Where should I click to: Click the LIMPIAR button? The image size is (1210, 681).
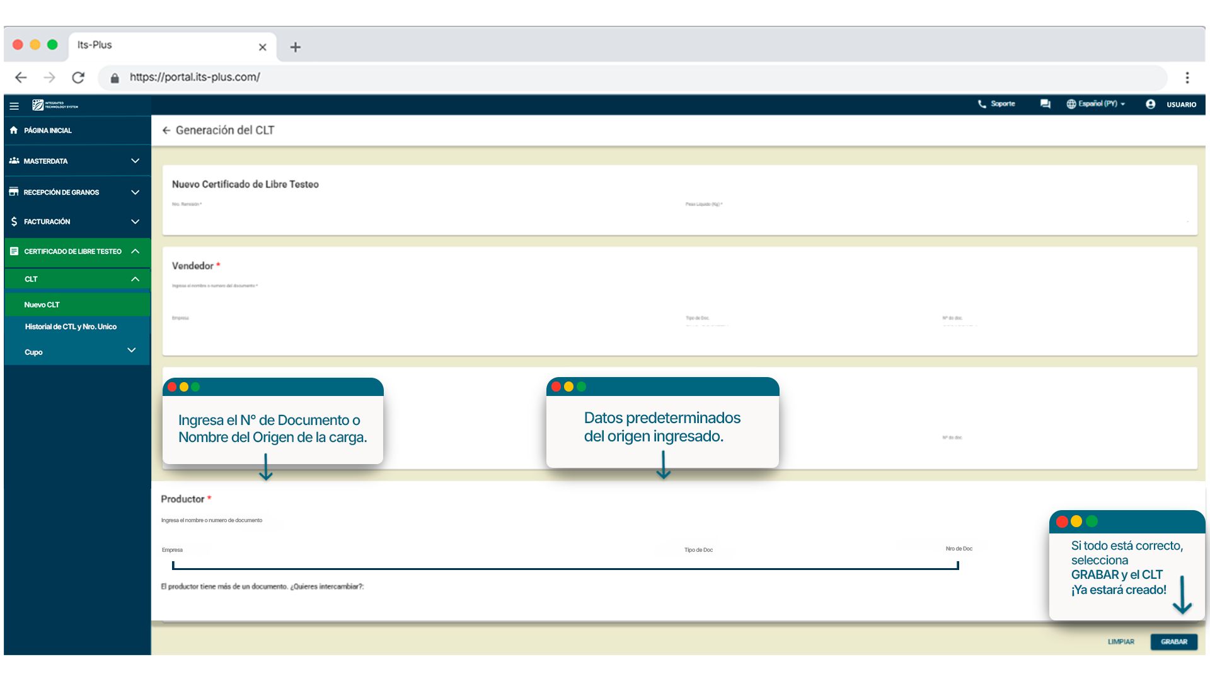pyautogui.click(x=1121, y=642)
